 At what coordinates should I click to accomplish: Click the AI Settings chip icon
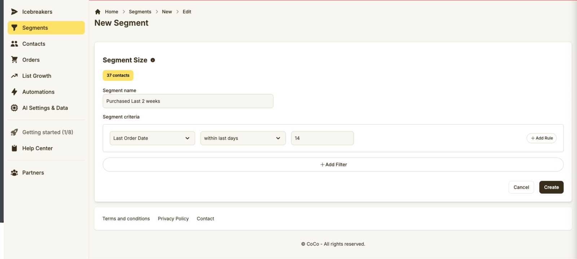tap(14, 108)
